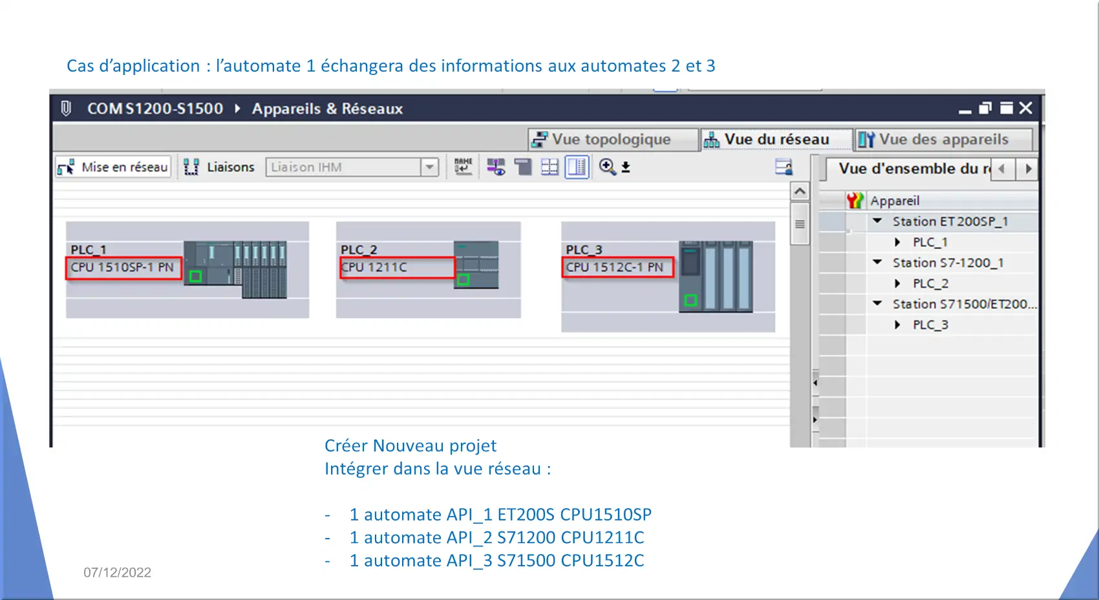Click the Appareil column header
1099x600 pixels.
(x=895, y=200)
